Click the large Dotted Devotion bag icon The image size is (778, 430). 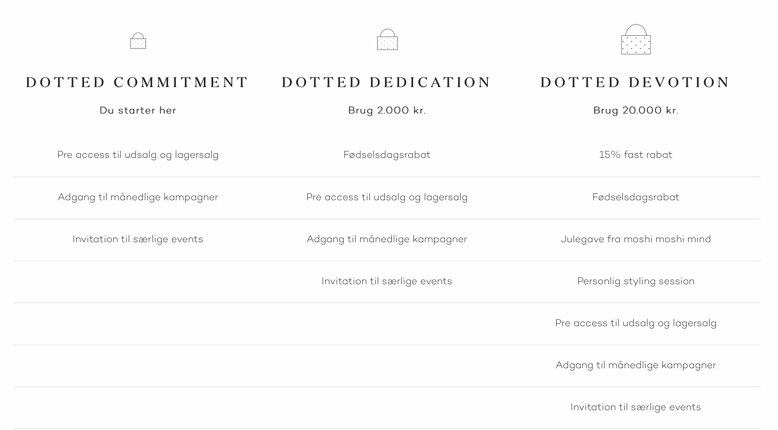[x=636, y=39]
